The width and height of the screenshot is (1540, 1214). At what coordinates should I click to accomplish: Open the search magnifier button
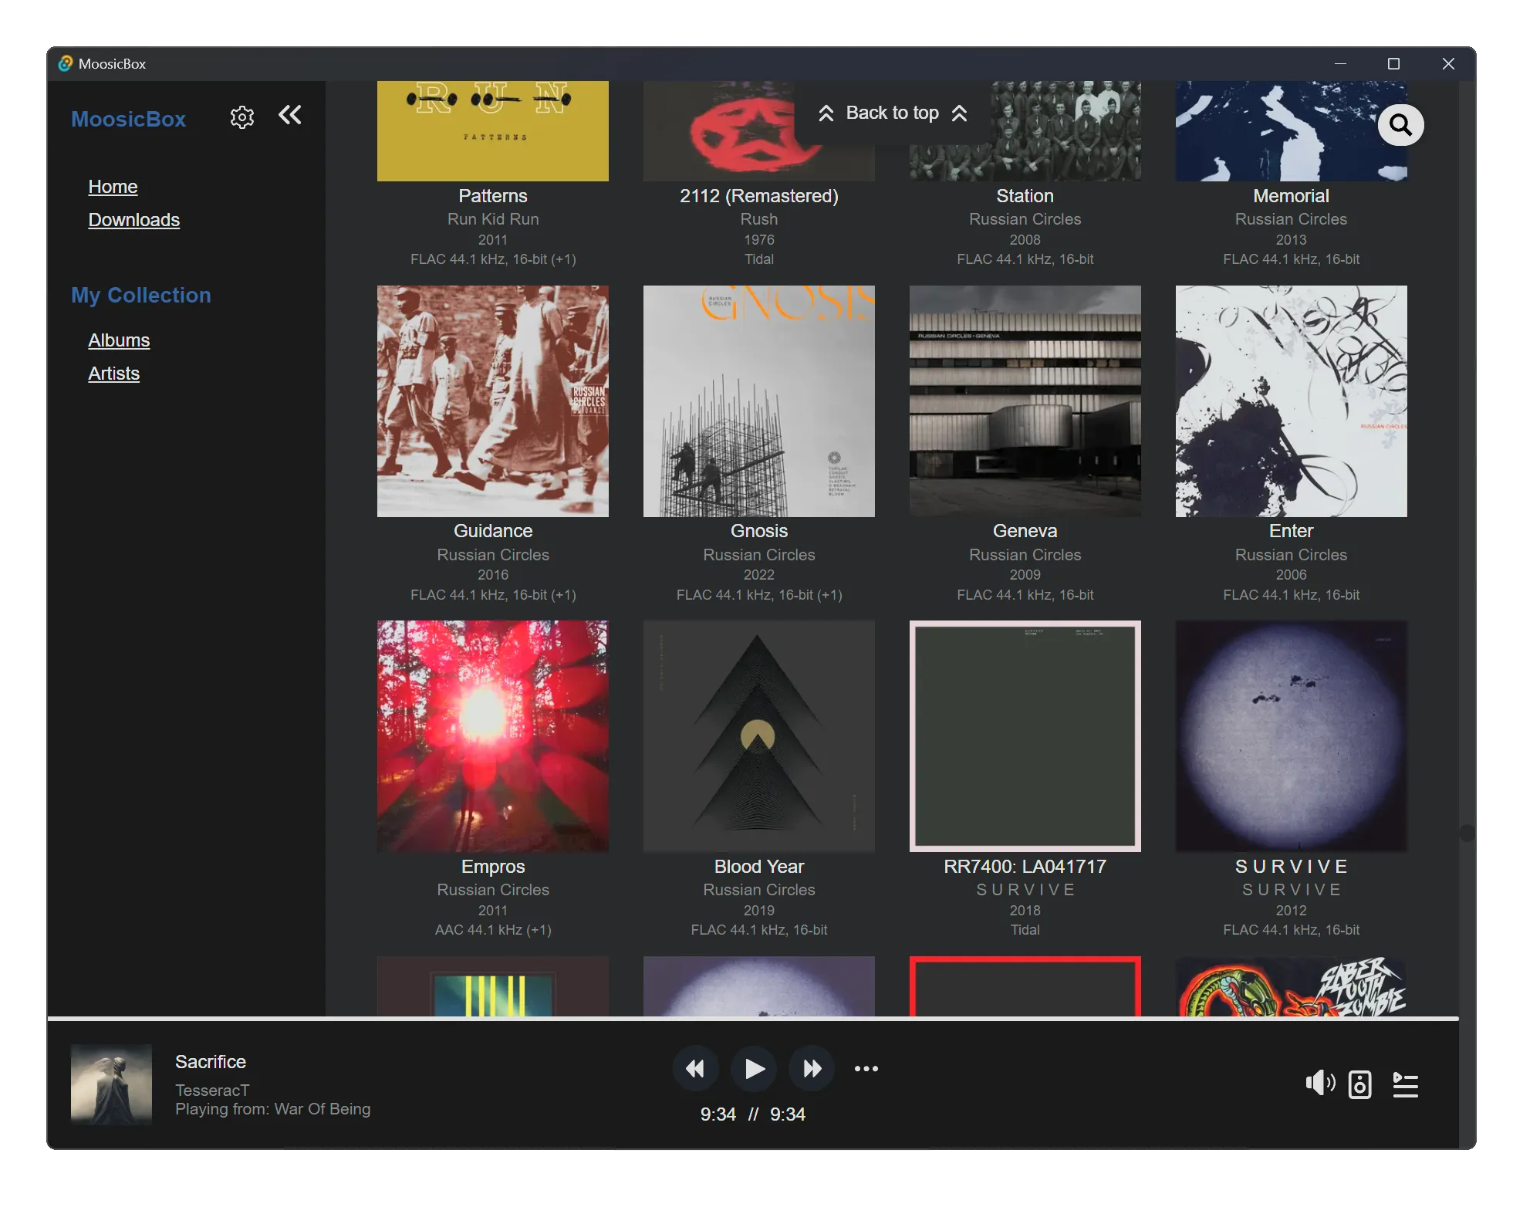coord(1400,125)
